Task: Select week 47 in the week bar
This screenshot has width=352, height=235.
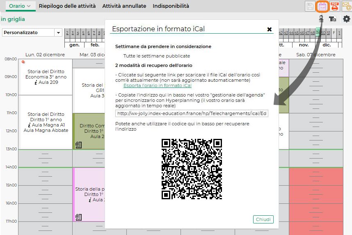Action: click(x=307, y=33)
